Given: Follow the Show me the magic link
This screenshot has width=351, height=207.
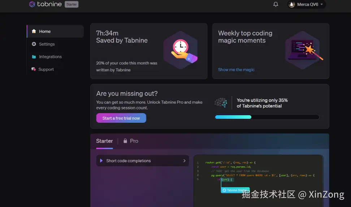Looking at the screenshot, I should click(x=236, y=69).
